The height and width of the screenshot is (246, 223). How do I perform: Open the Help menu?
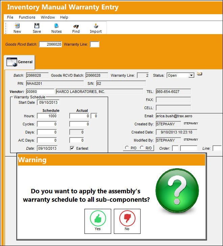click(x=64, y=17)
